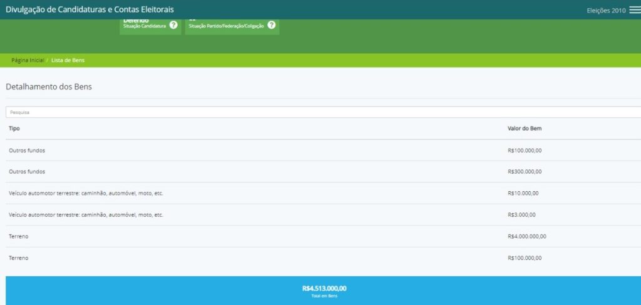The height and width of the screenshot is (305, 641).
Task: Go to Página Inicial breadcrumb
Action: [x=28, y=60]
